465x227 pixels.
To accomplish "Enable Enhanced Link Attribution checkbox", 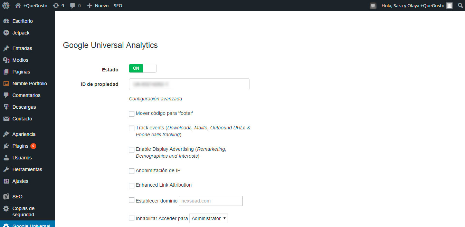I will [x=132, y=186].
